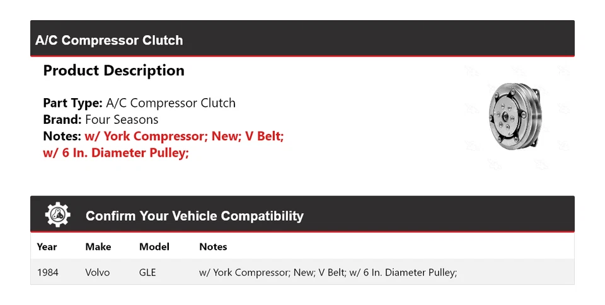Select the Make column header
The width and height of the screenshot is (605, 305).
[98, 247]
